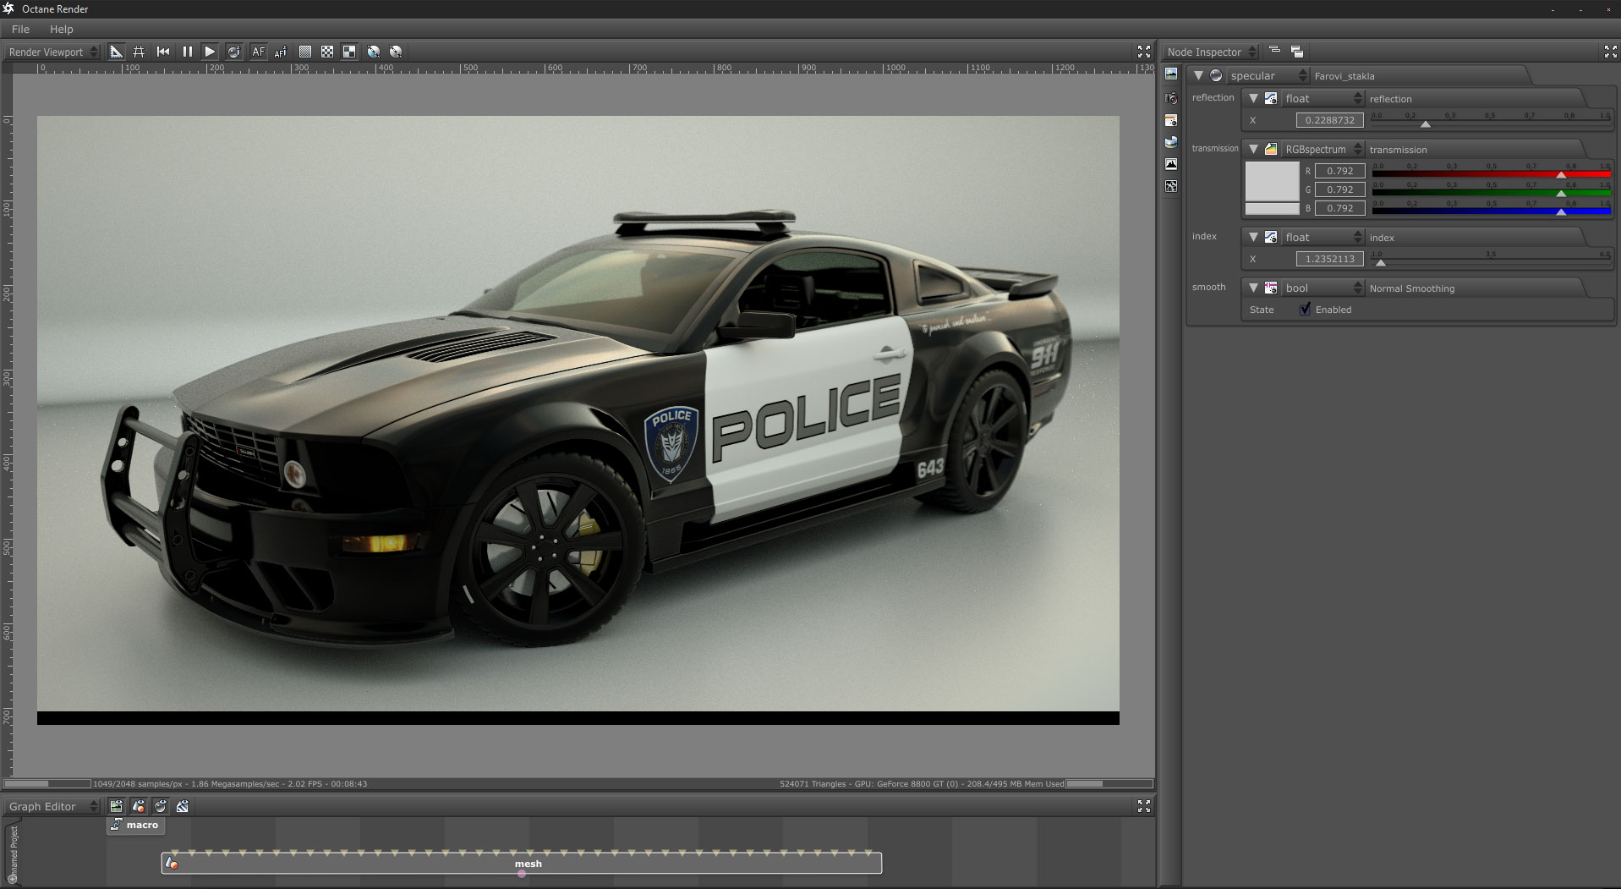Image resolution: width=1621 pixels, height=889 pixels.
Task: Toggle the large checkerboard toolbar button
Action: (x=349, y=52)
